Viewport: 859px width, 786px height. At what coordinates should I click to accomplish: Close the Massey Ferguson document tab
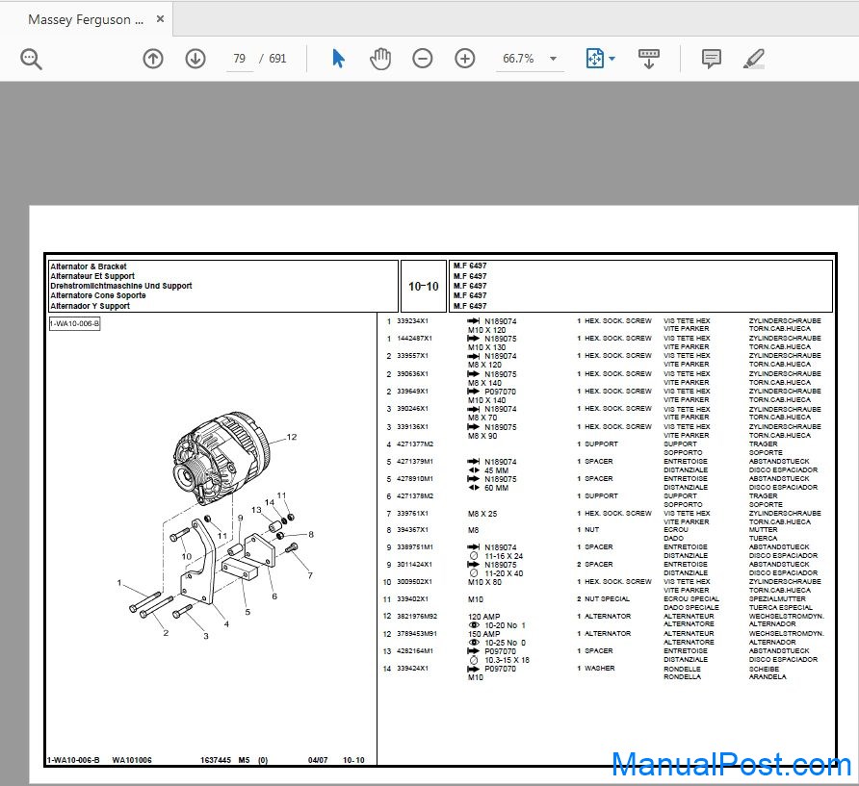[160, 19]
